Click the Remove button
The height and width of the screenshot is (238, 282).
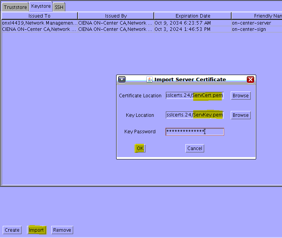(x=62, y=230)
